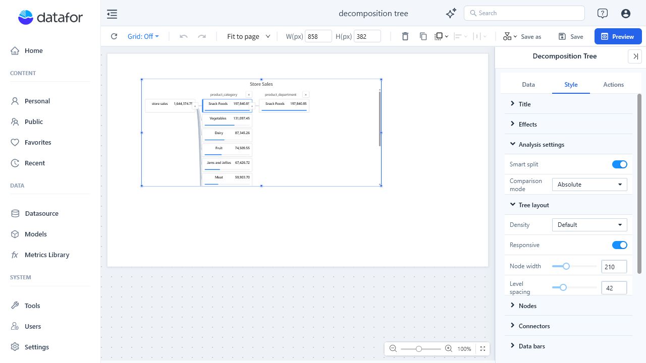Open the shapes Save as template icon
Screen dimensions: 646x363
coord(510,36)
